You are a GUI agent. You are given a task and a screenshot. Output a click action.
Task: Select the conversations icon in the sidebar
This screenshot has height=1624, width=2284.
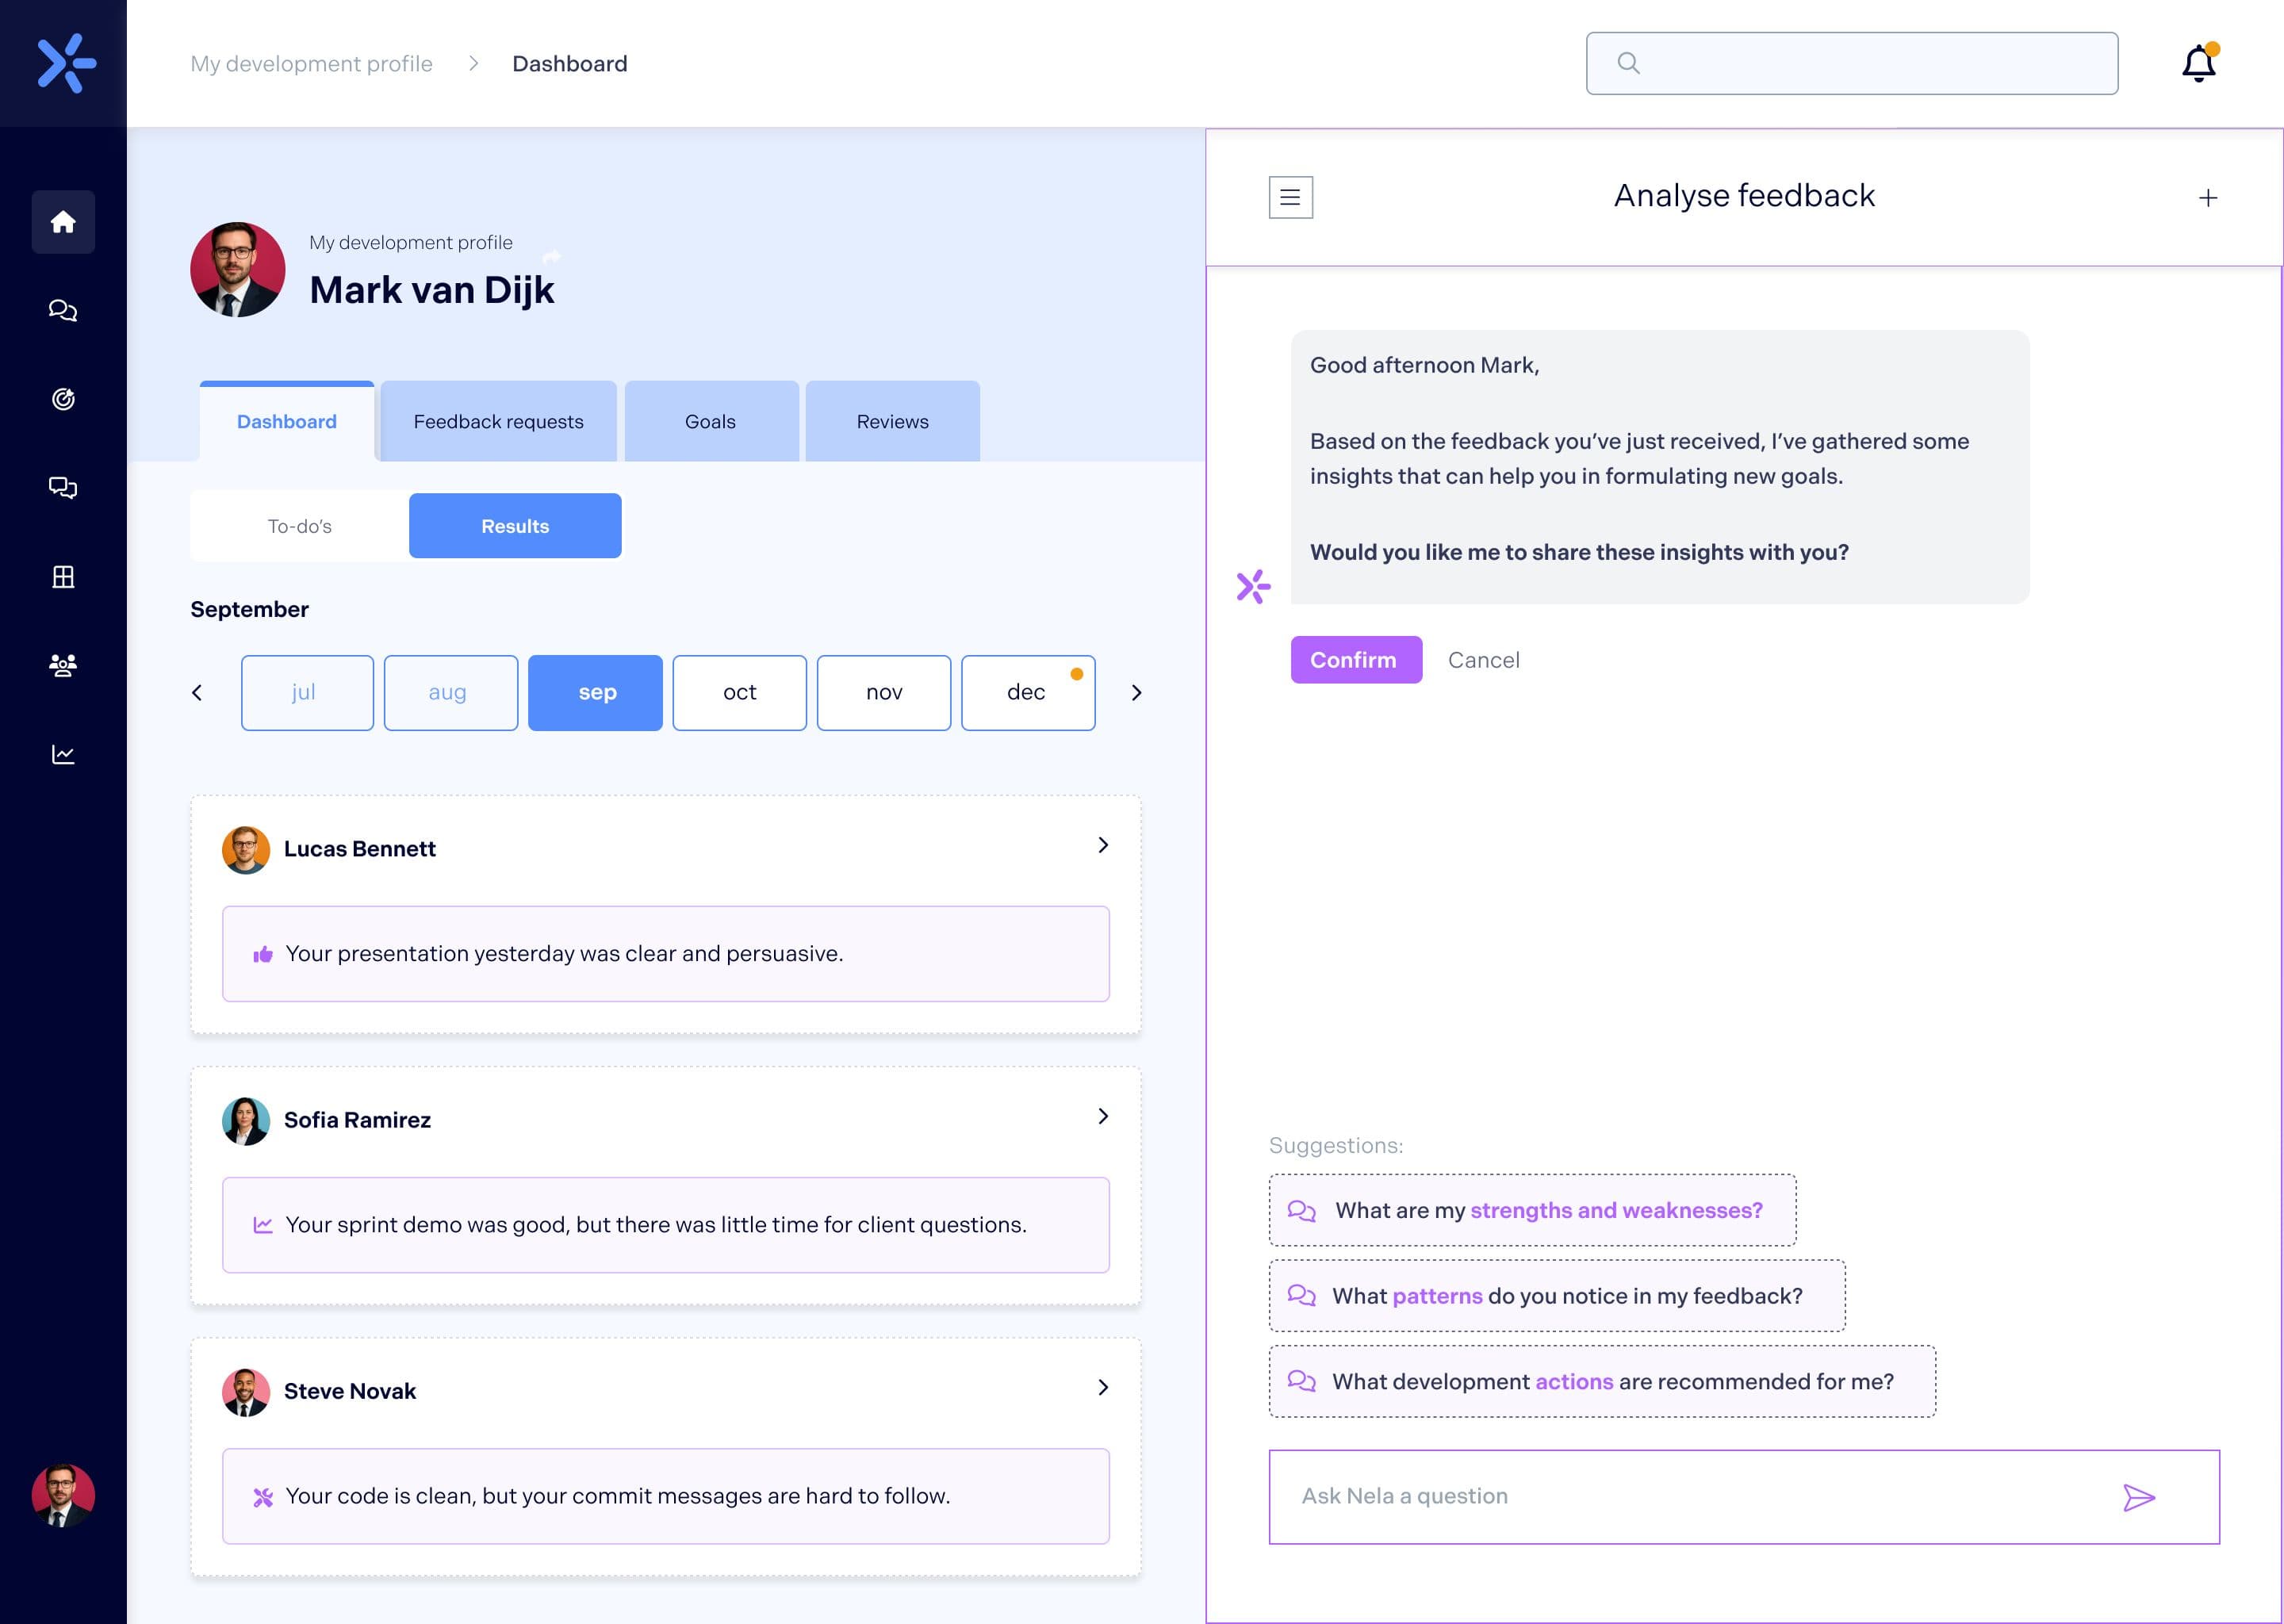pyautogui.click(x=63, y=487)
